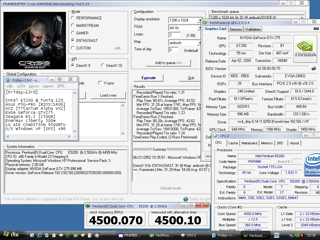The width and height of the screenshot is (320, 240).
Task: Open the first Notepad menu
Action: pos(10,86)
